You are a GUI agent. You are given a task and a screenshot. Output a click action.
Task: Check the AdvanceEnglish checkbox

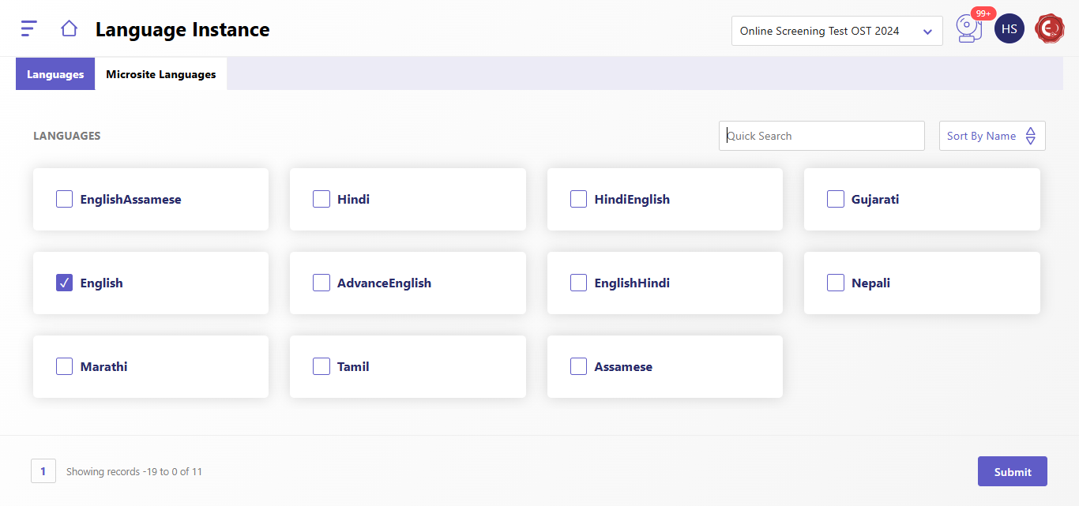click(x=321, y=283)
